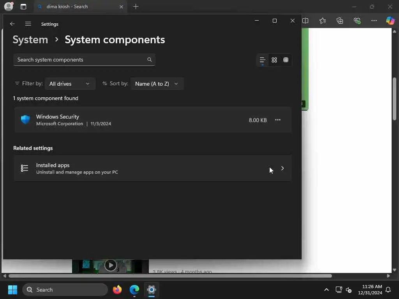
Task: Click the Installed apps list icon
Action: coord(25,168)
